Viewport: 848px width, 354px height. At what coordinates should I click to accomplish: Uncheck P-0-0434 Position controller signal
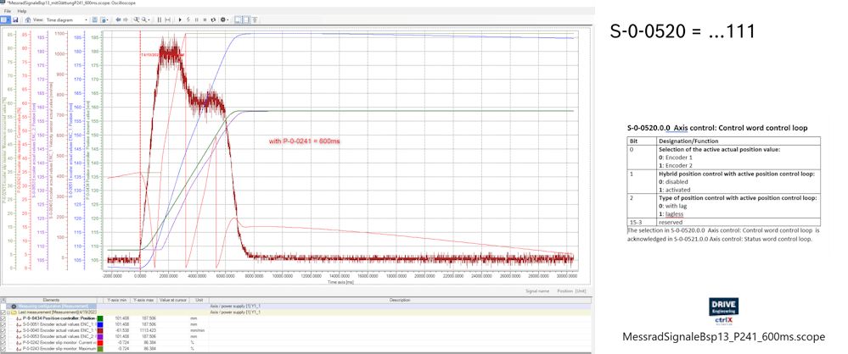pyautogui.click(x=3, y=318)
